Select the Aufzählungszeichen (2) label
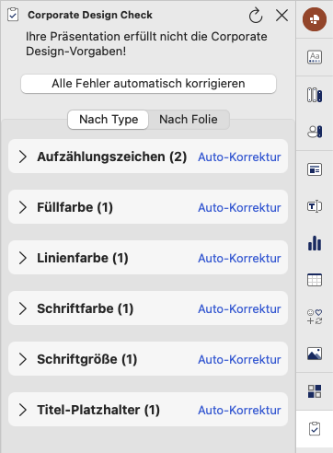The height and width of the screenshot is (453, 333). (112, 157)
